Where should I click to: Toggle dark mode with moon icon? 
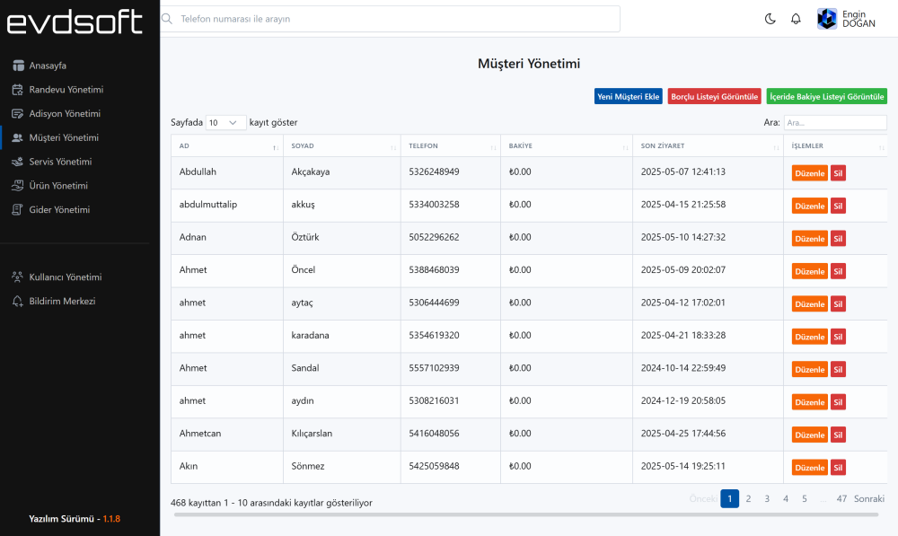click(x=770, y=19)
